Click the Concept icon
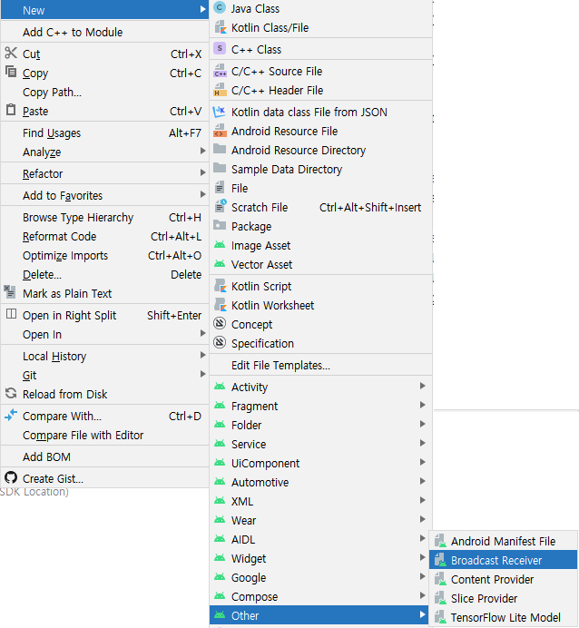Screen dimensions: 579x628 [x=220, y=323]
